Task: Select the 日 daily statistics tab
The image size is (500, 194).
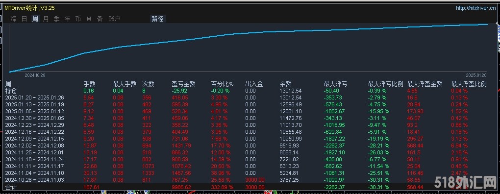Action: tap(24, 19)
